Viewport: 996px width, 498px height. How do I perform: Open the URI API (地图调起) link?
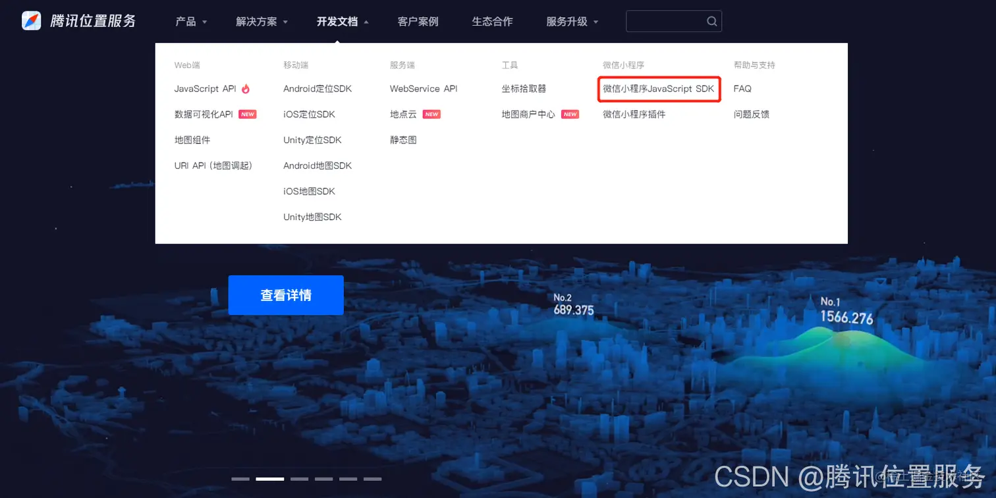tap(213, 165)
